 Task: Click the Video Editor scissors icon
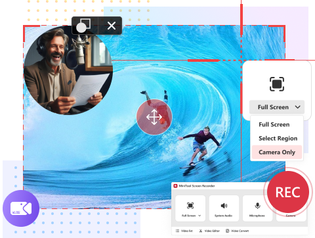201,231
